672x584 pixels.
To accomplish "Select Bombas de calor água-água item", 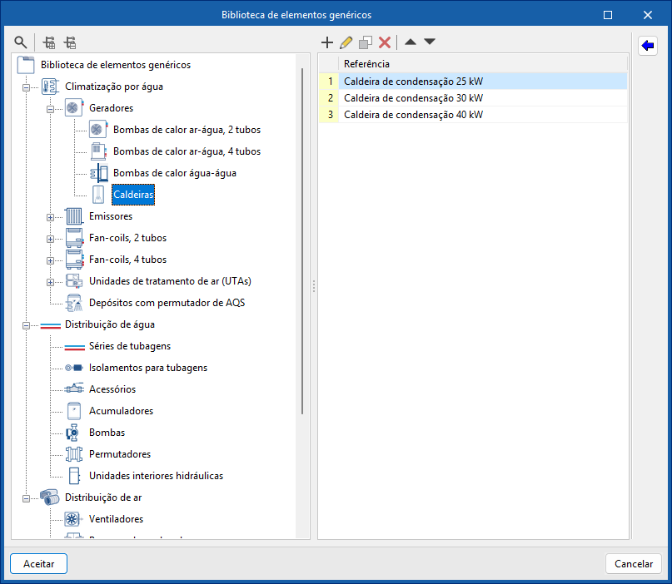I will (174, 173).
